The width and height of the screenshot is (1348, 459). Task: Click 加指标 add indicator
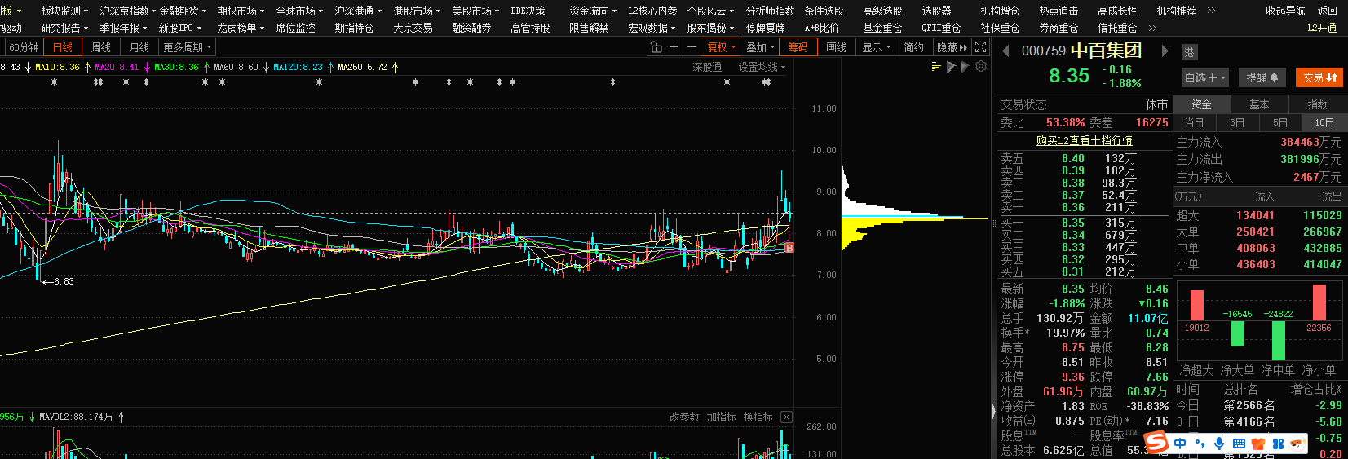tap(721, 417)
